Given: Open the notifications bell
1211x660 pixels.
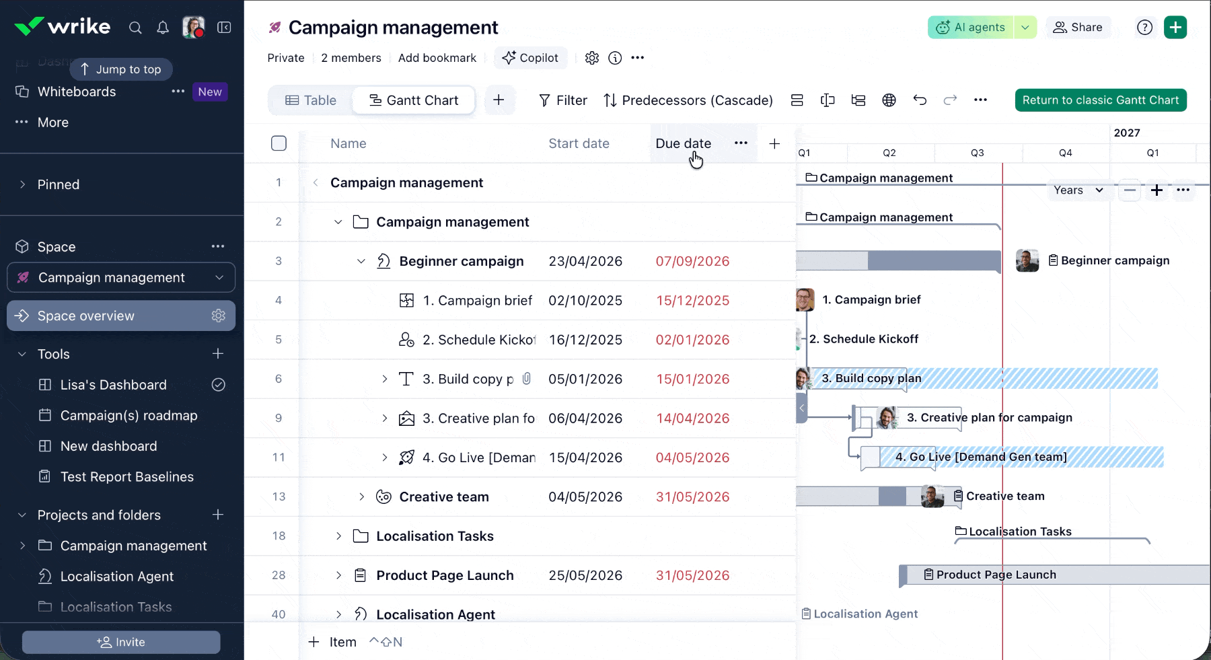Looking at the screenshot, I should 163,28.
